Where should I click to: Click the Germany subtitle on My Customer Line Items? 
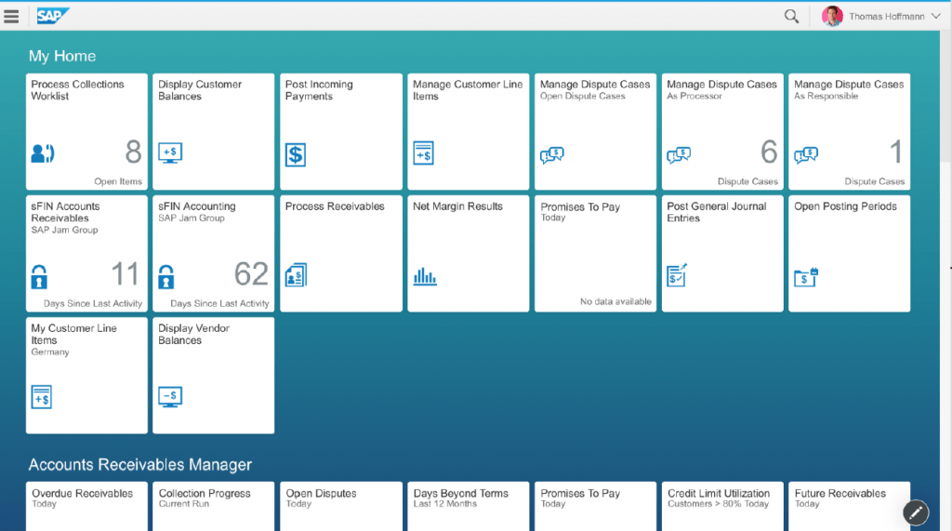coord(50,352)
